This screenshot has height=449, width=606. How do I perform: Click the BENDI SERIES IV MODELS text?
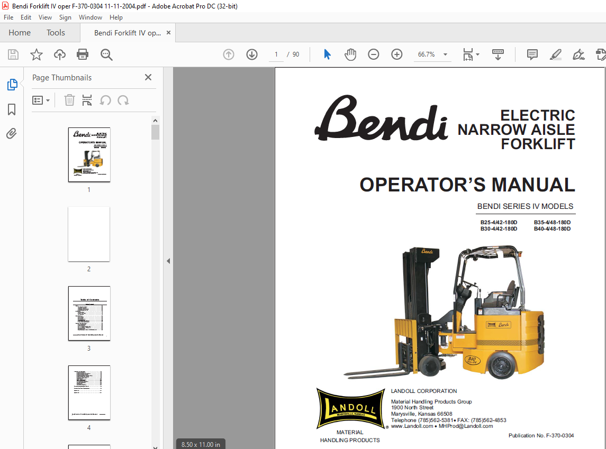coord(525,206)
